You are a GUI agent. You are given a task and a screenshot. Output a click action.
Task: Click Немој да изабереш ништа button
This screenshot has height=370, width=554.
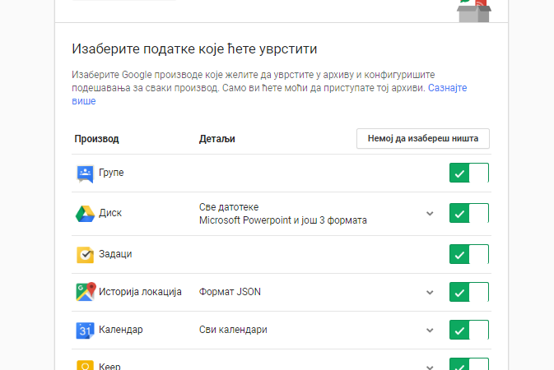click(423, 138)
